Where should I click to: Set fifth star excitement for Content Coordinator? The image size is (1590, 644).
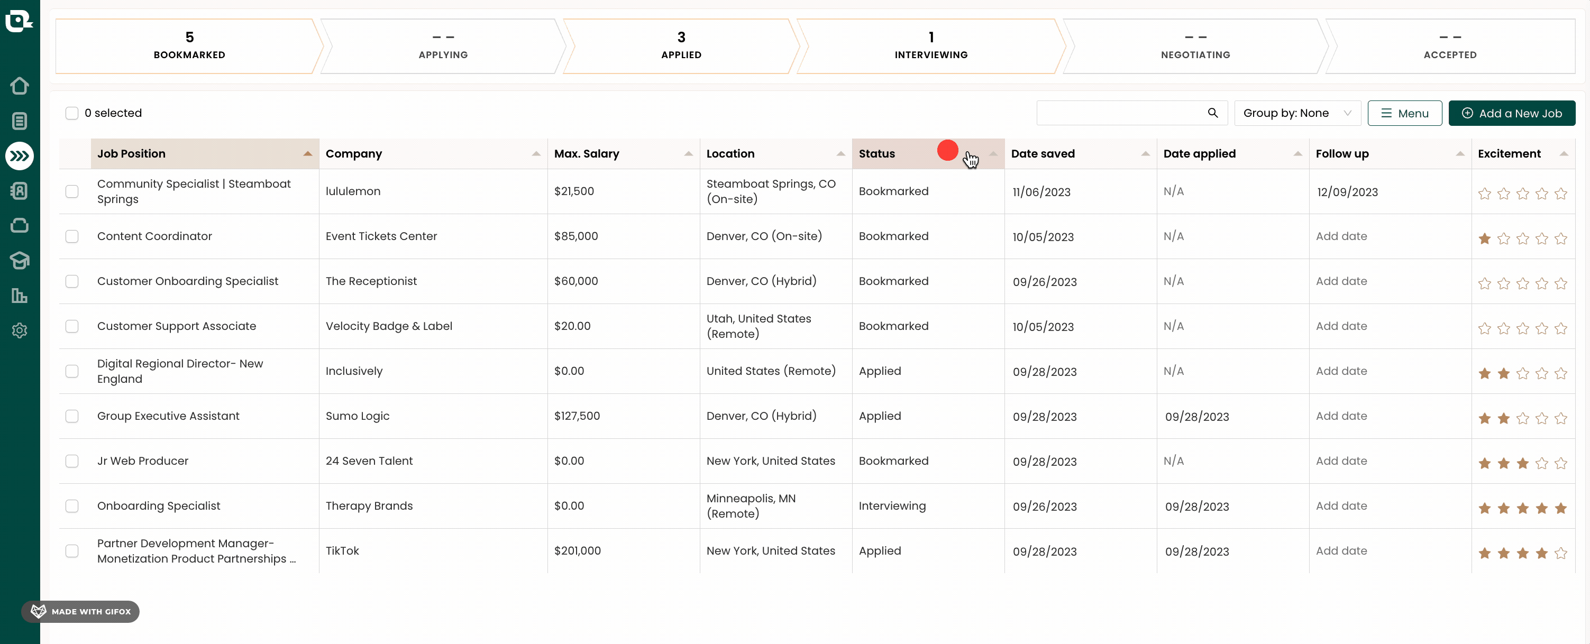point(1560,239)
